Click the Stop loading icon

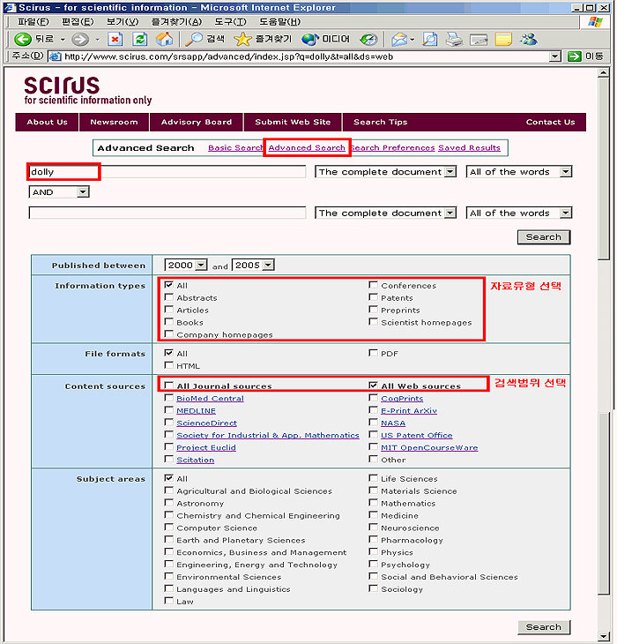115,39
